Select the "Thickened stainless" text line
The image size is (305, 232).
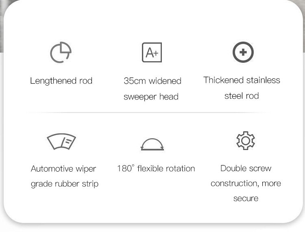(x=242, y=80)
